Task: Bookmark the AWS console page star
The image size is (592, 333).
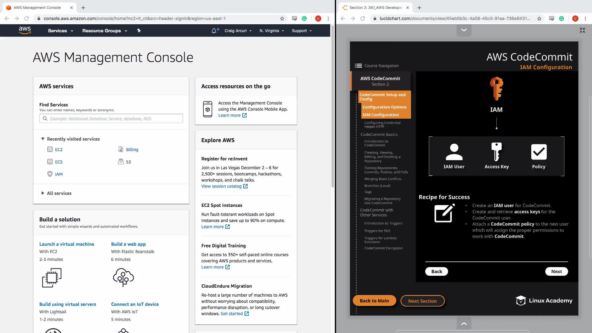Action: click(282, 18)
